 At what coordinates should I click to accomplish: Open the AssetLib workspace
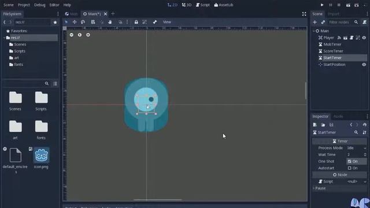tap(224, 5)
